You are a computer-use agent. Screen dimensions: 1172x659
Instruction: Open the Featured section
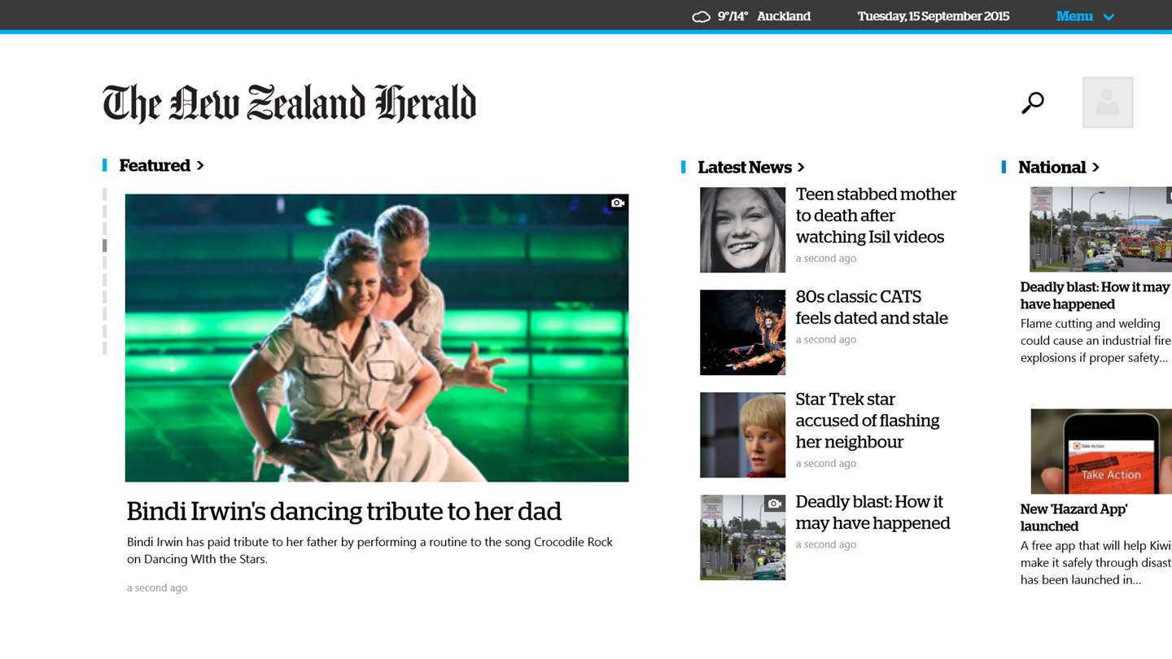point(161,165)
